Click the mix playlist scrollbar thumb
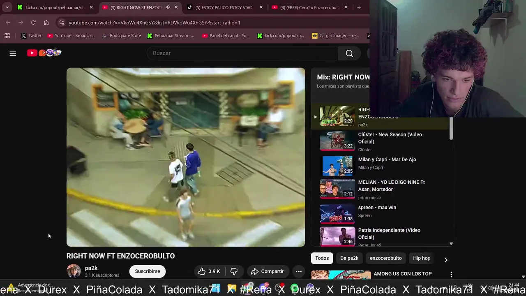 point(451,128)
